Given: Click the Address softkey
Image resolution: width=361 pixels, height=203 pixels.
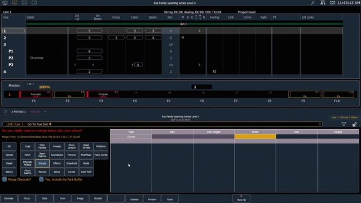Looking at the screenshot, I should pos(134,199).
